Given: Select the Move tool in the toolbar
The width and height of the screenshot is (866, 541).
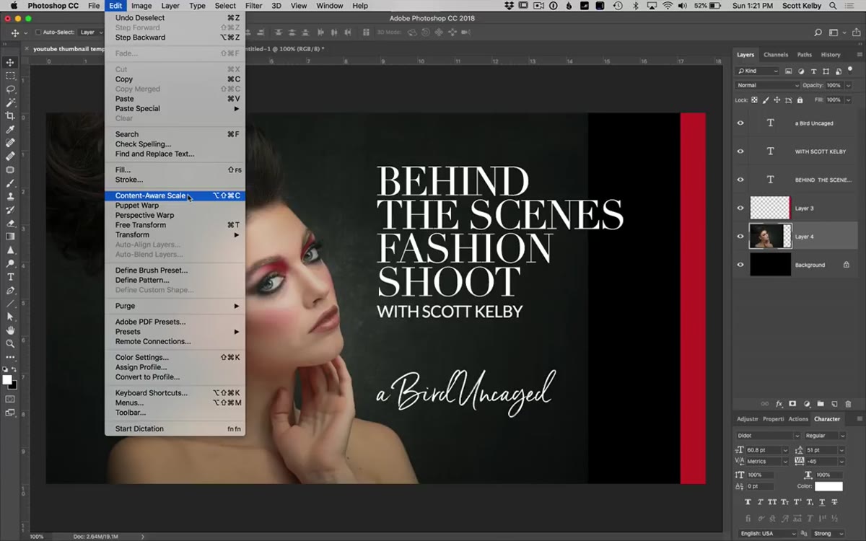Looking at the screenshot, I should 10,63.
